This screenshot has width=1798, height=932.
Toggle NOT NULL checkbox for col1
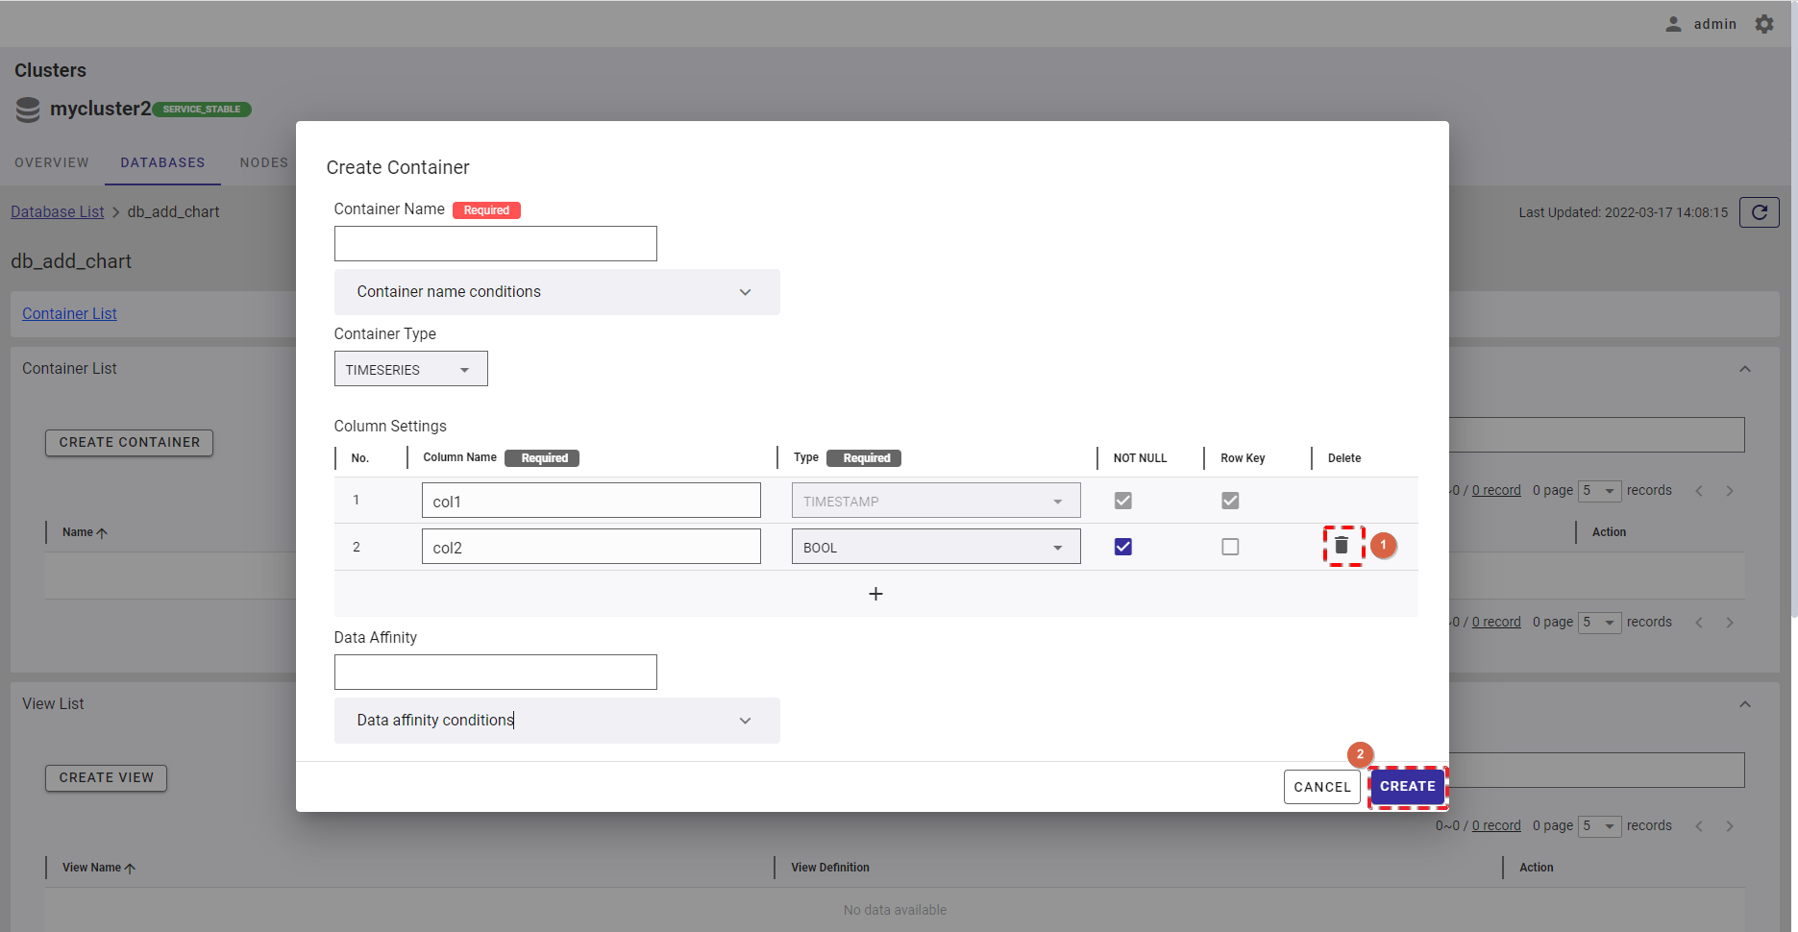pyautogui.click(x=1122, y=501)
